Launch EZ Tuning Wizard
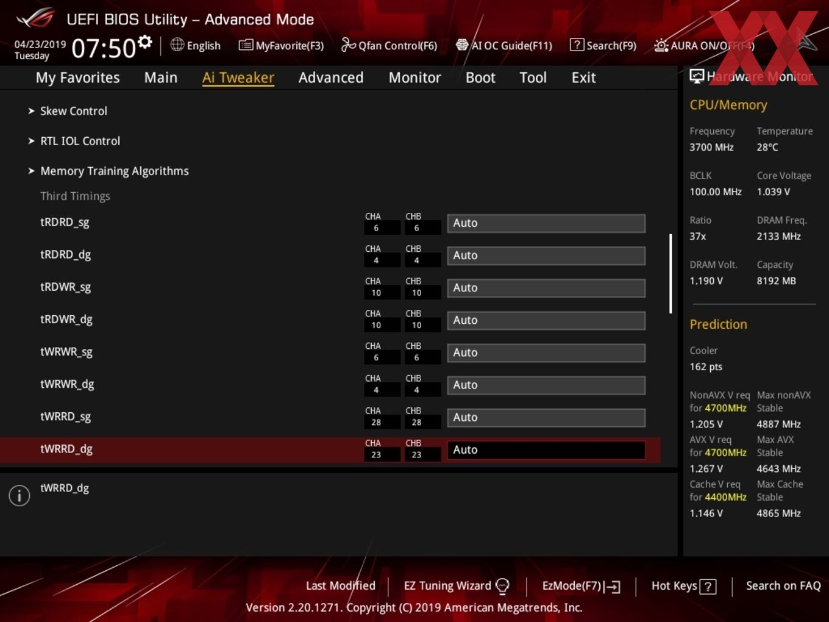 [x=447, y=585]
